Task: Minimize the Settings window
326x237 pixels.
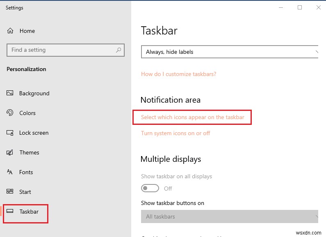Action: (281, 8)
